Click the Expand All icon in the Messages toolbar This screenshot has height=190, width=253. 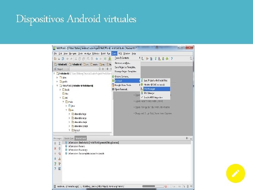click(x=59, y=143)
